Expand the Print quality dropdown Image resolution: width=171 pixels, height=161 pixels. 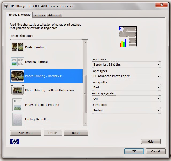[x=126, y=87]
